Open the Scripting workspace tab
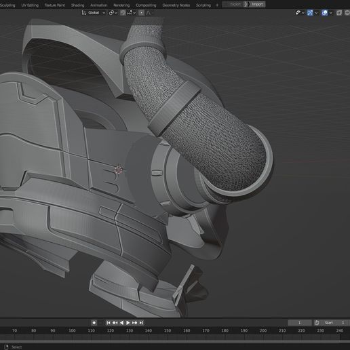Image resolution: width=350 pixels, height=350 pixels. pos(203,5)
